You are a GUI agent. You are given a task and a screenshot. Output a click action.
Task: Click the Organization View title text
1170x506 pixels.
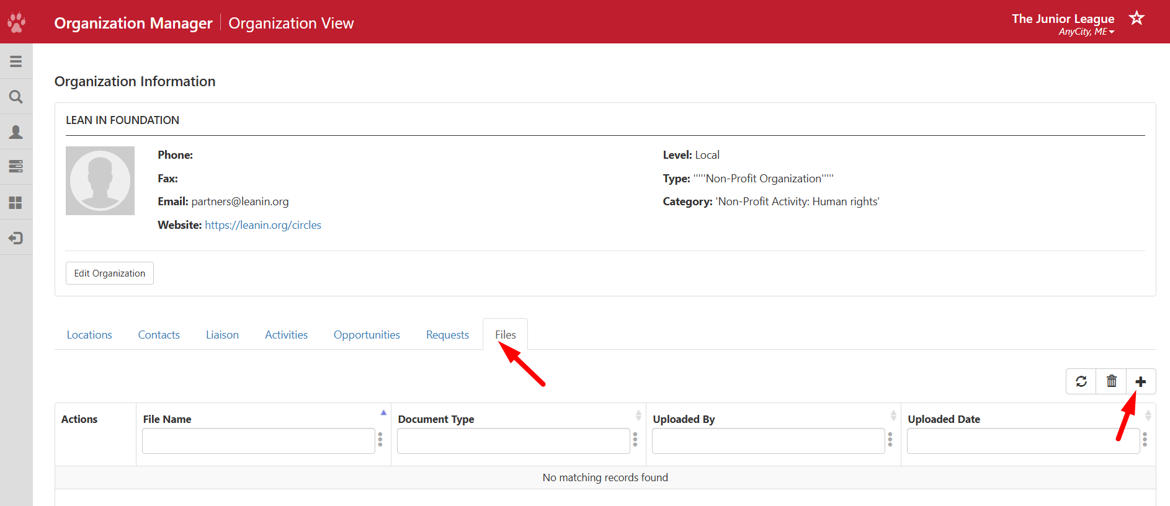point(291,23)
